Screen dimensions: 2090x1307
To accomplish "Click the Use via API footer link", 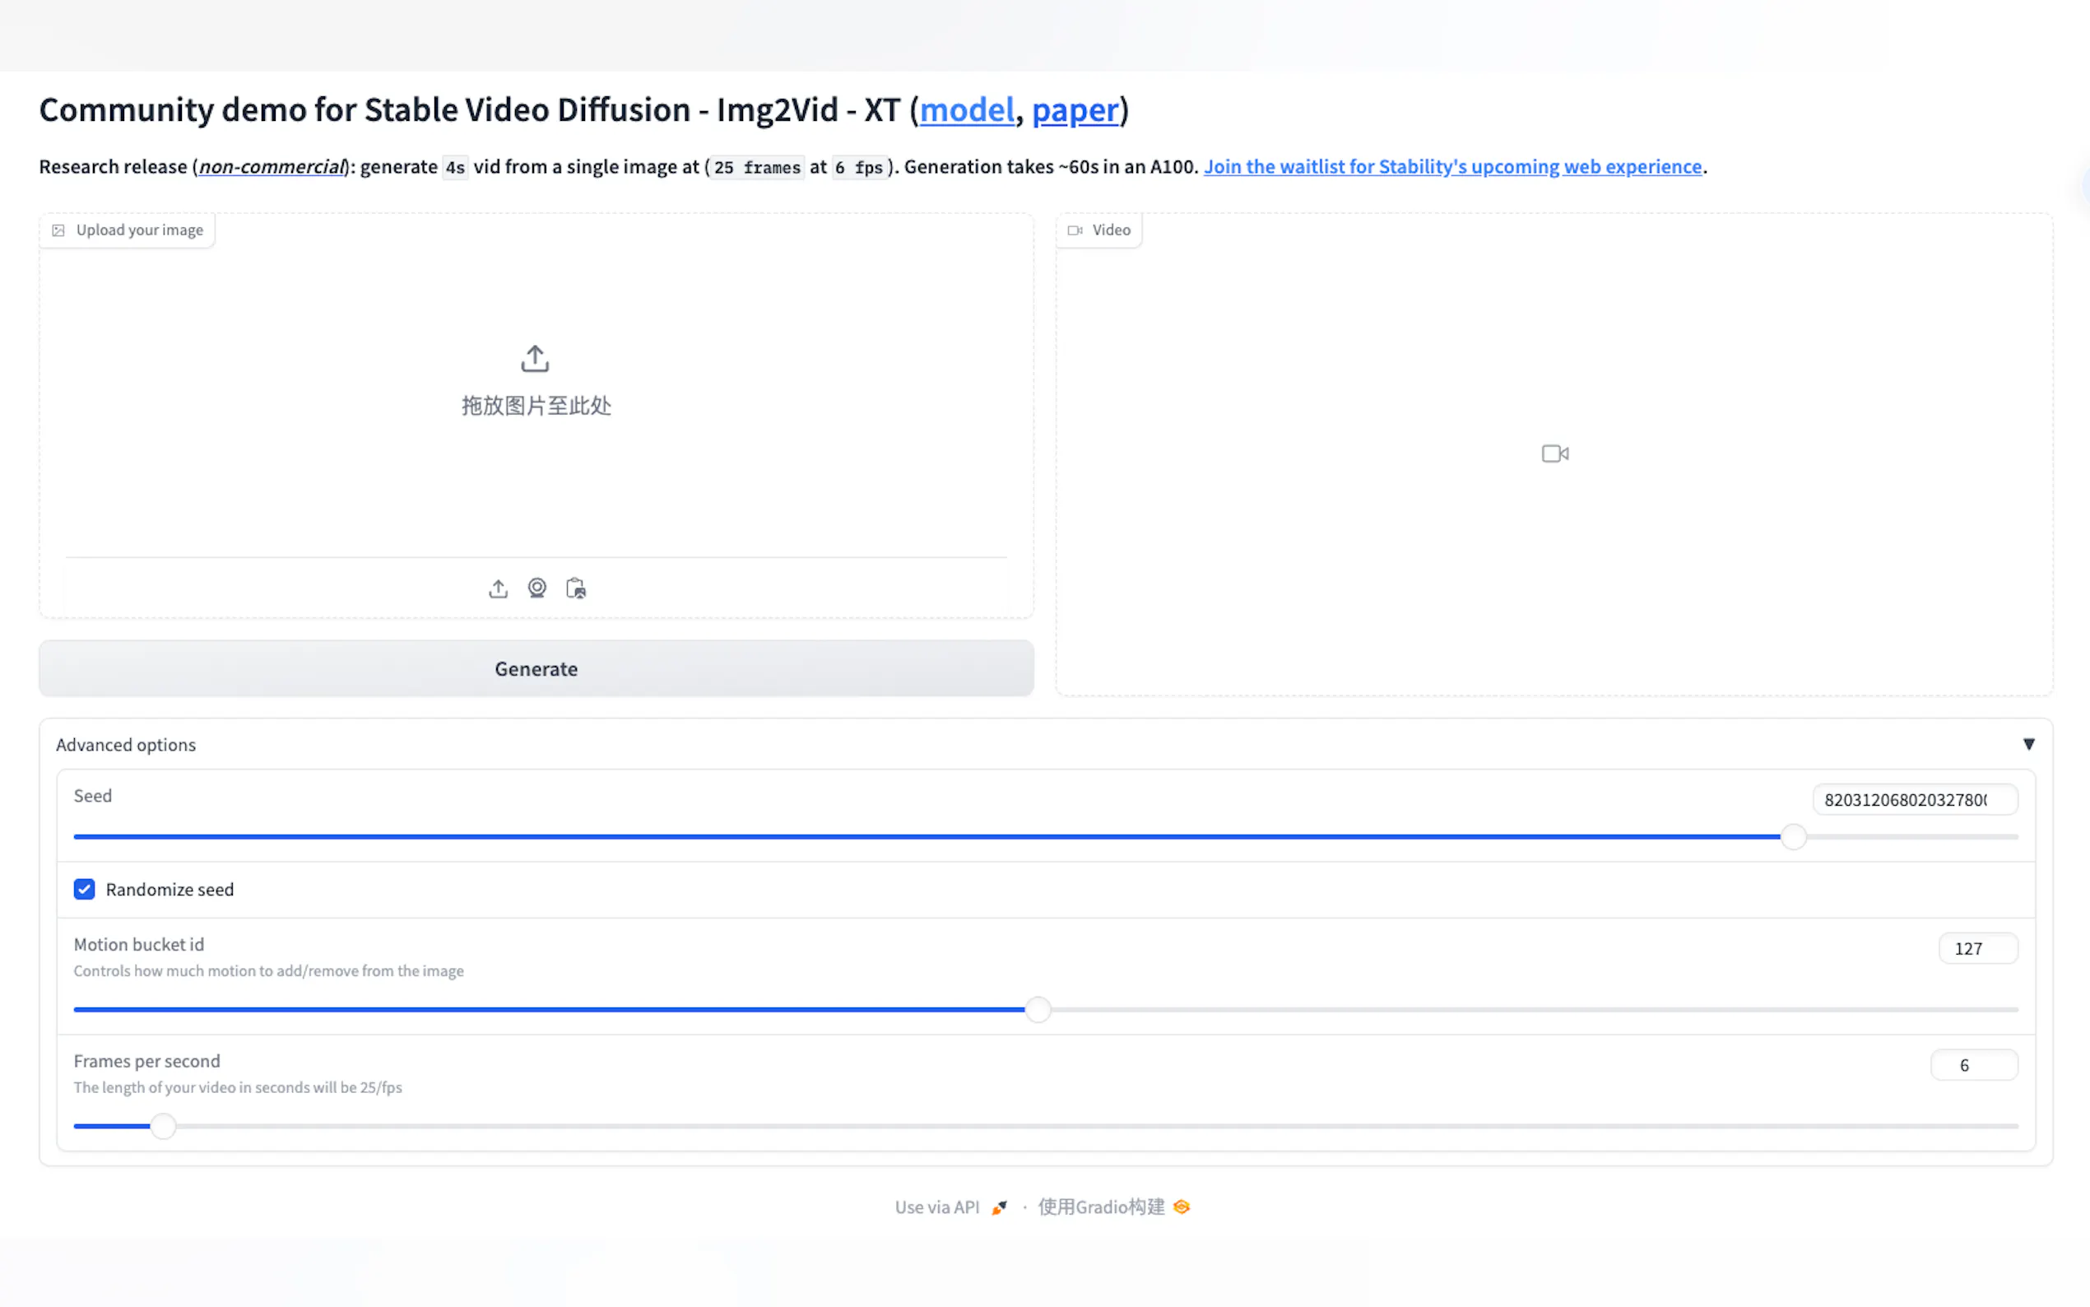I will 936,1207.
